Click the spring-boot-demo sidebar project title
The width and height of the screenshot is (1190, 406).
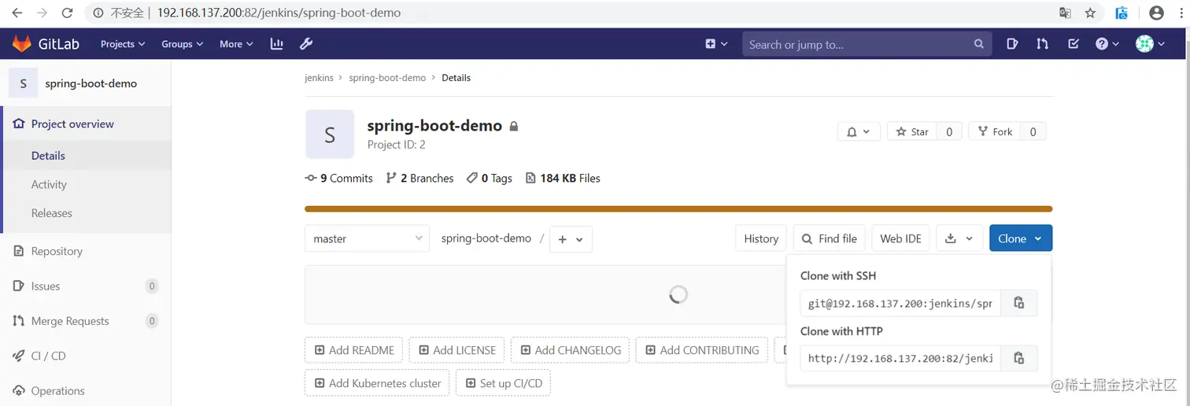pyautogui.click(x=91, y=83)
